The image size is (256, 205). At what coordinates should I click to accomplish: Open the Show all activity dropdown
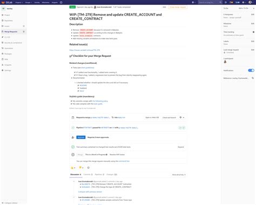pos(179,175)
